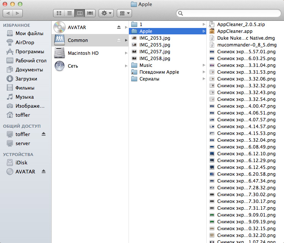Expand the Music folder arrow
The image size is (284, 243).
click(204, 65)
